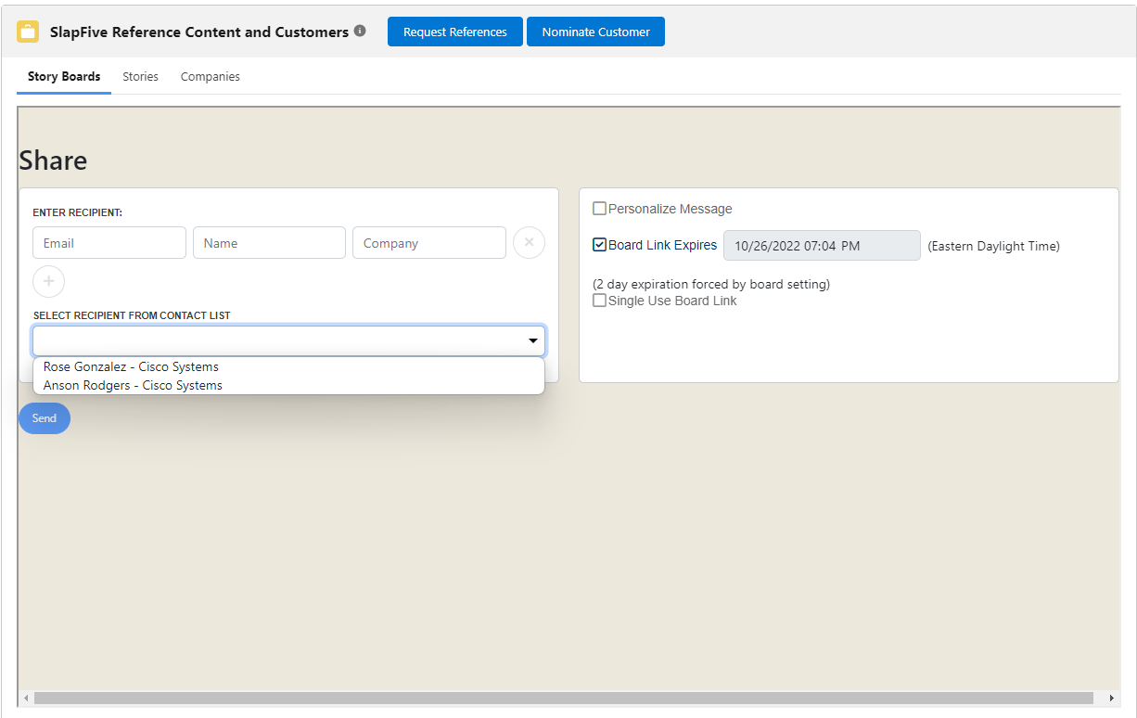Enable the Single Use Board Link checkbox
1137x718 pixels.
tap(599, 300)
